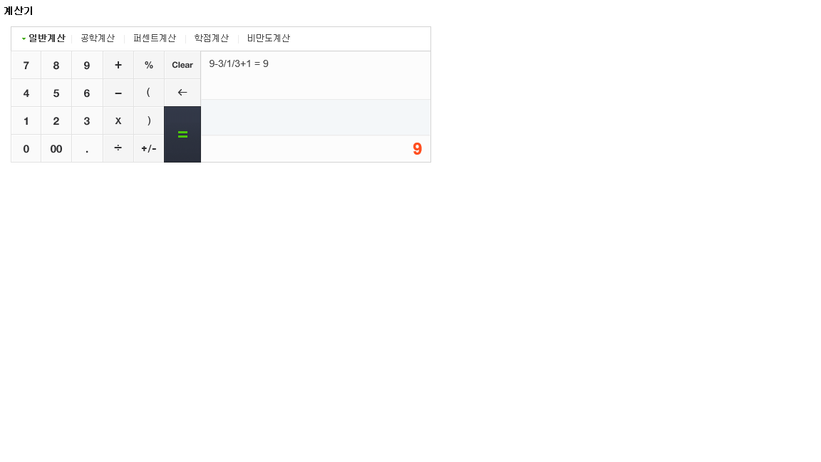Hit the green equals button
The image size is (821, 462).
[182, 135]
